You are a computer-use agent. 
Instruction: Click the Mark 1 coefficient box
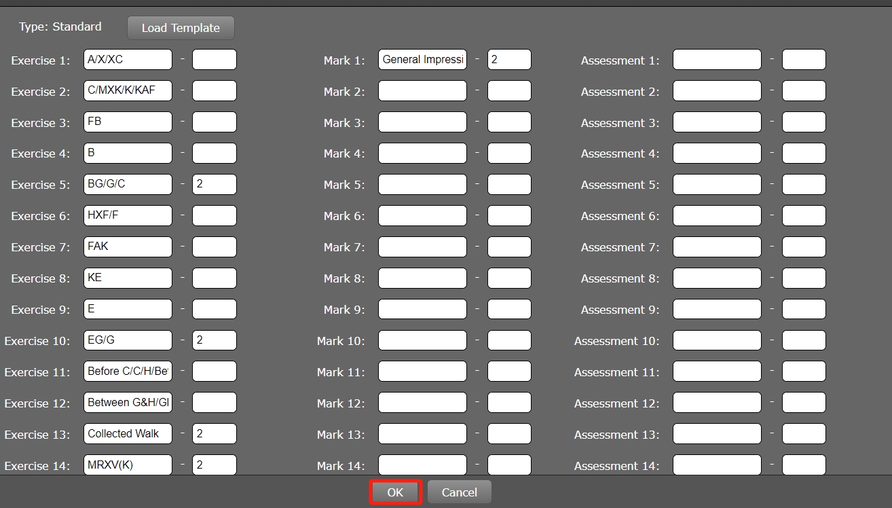[508, 60]
